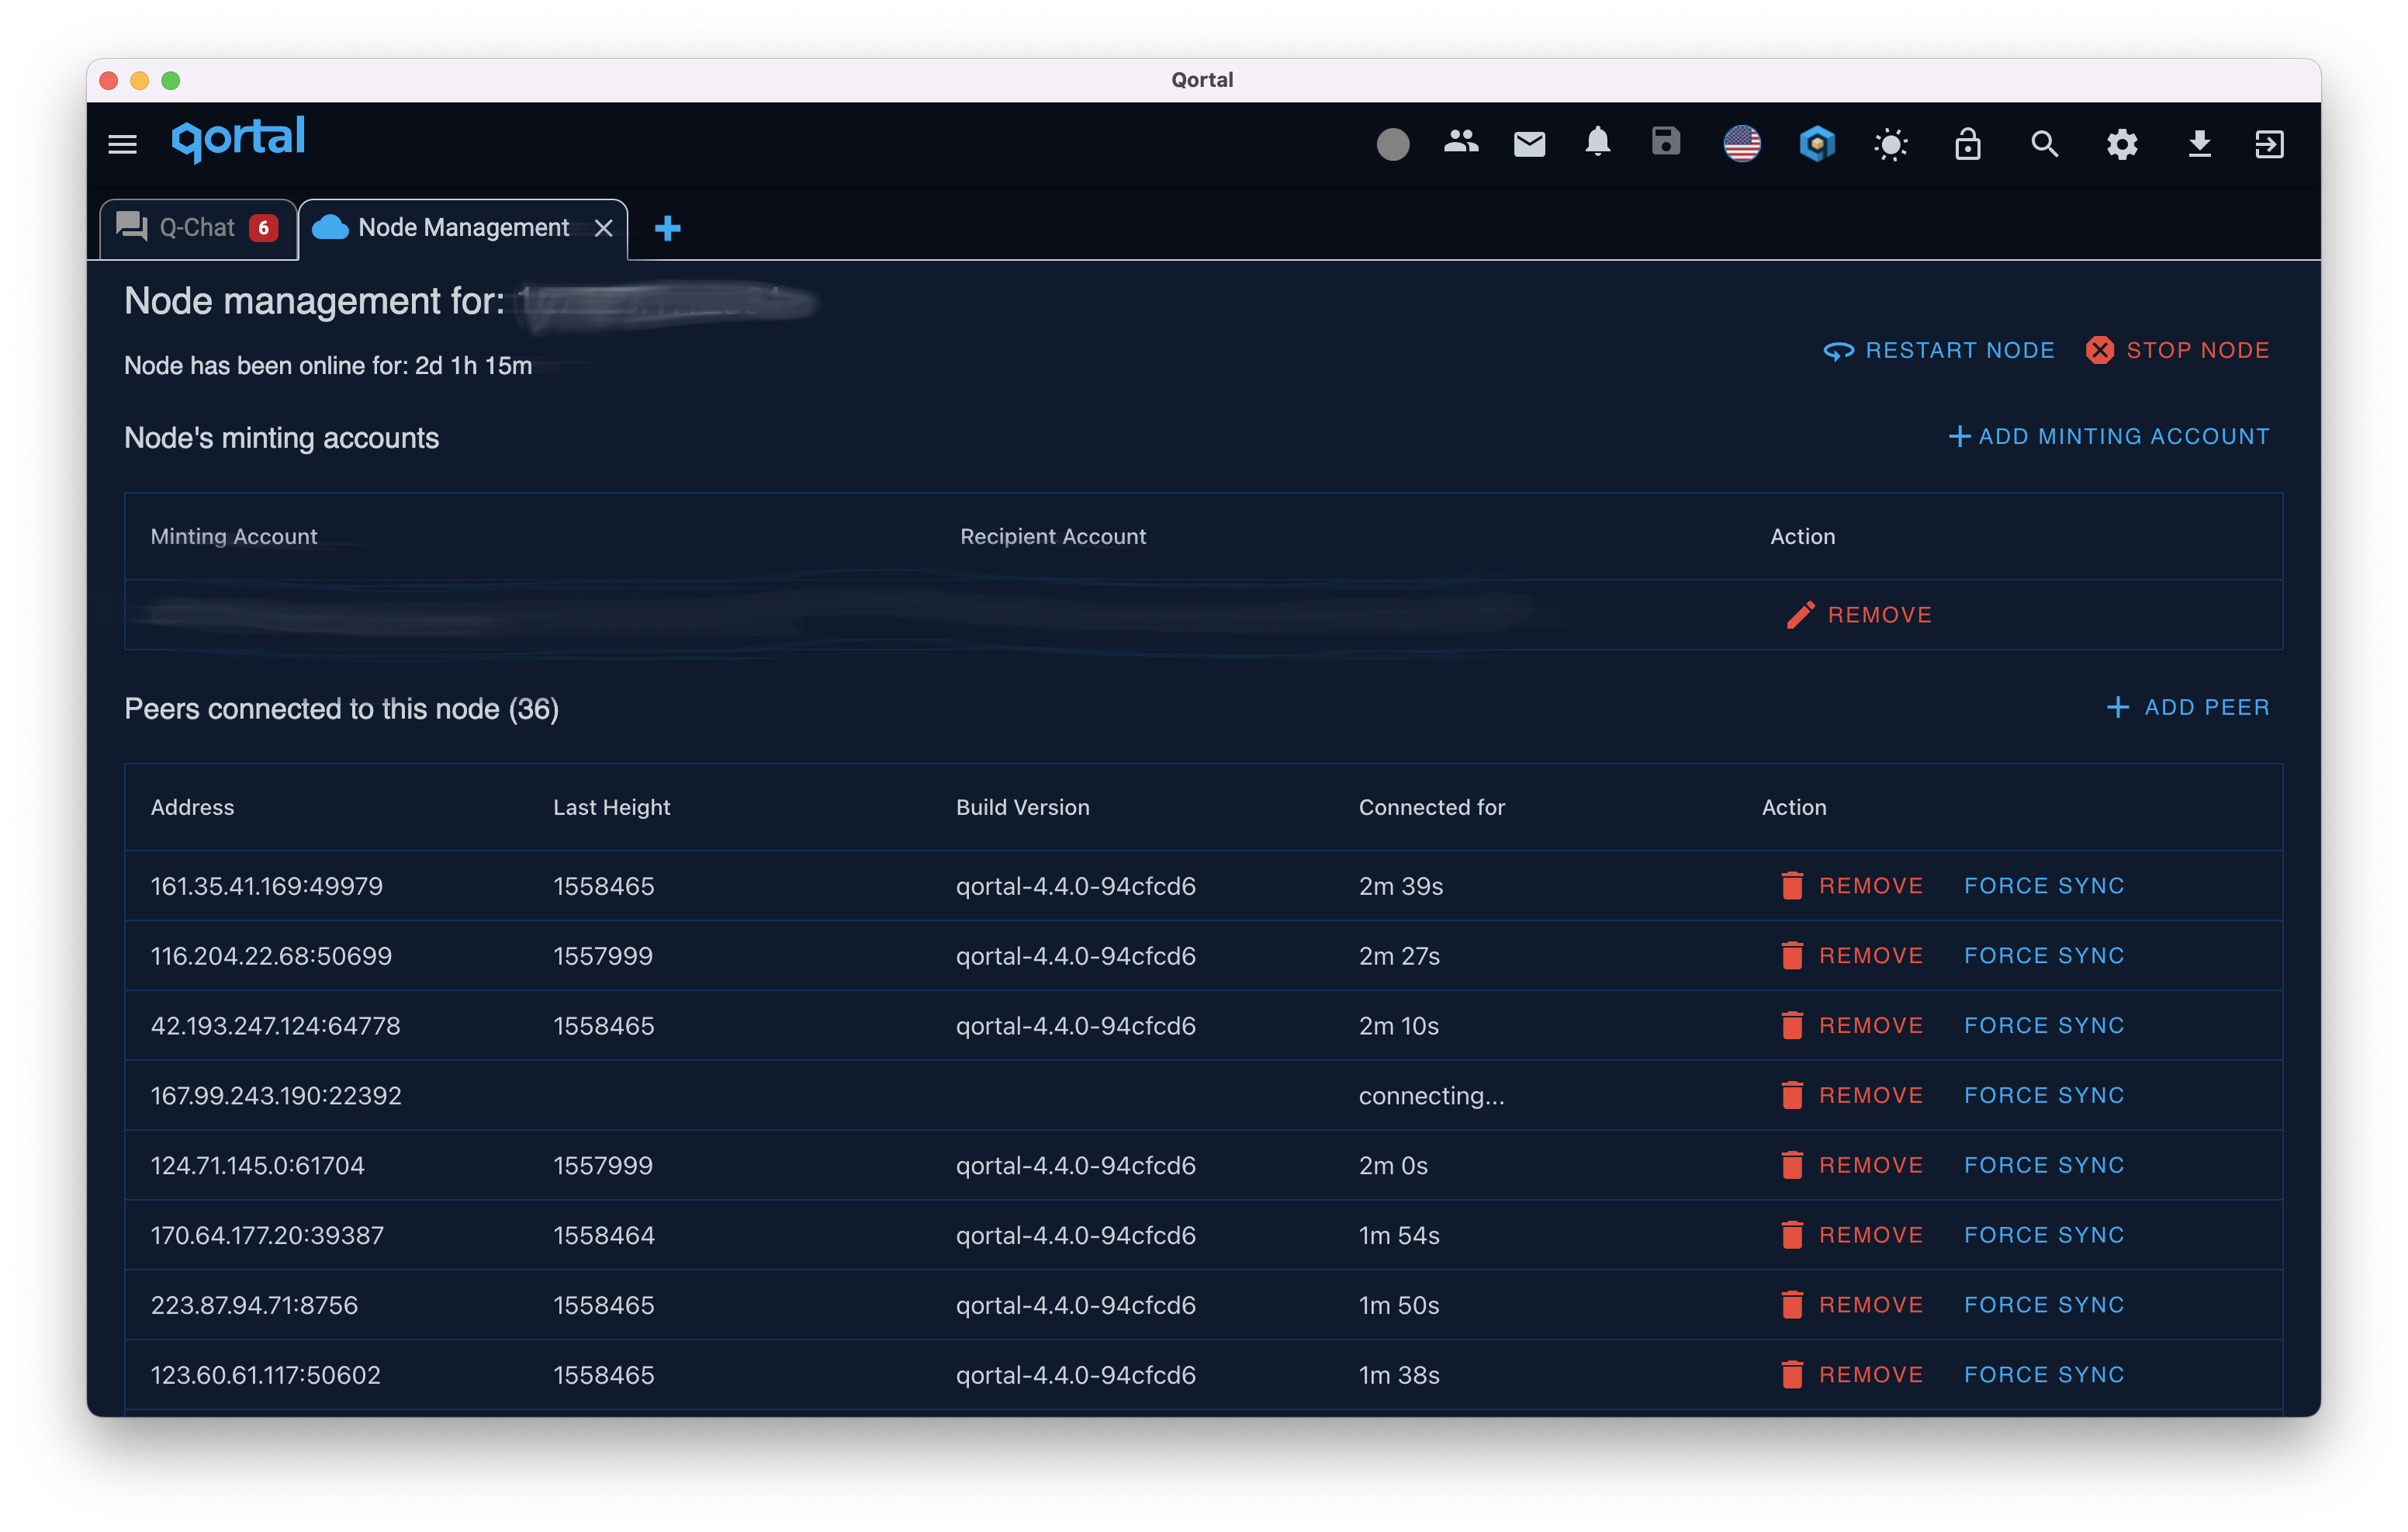2408x1532 pixels.
Task: Click Add Minting Account
Action: coord(2109,436)
